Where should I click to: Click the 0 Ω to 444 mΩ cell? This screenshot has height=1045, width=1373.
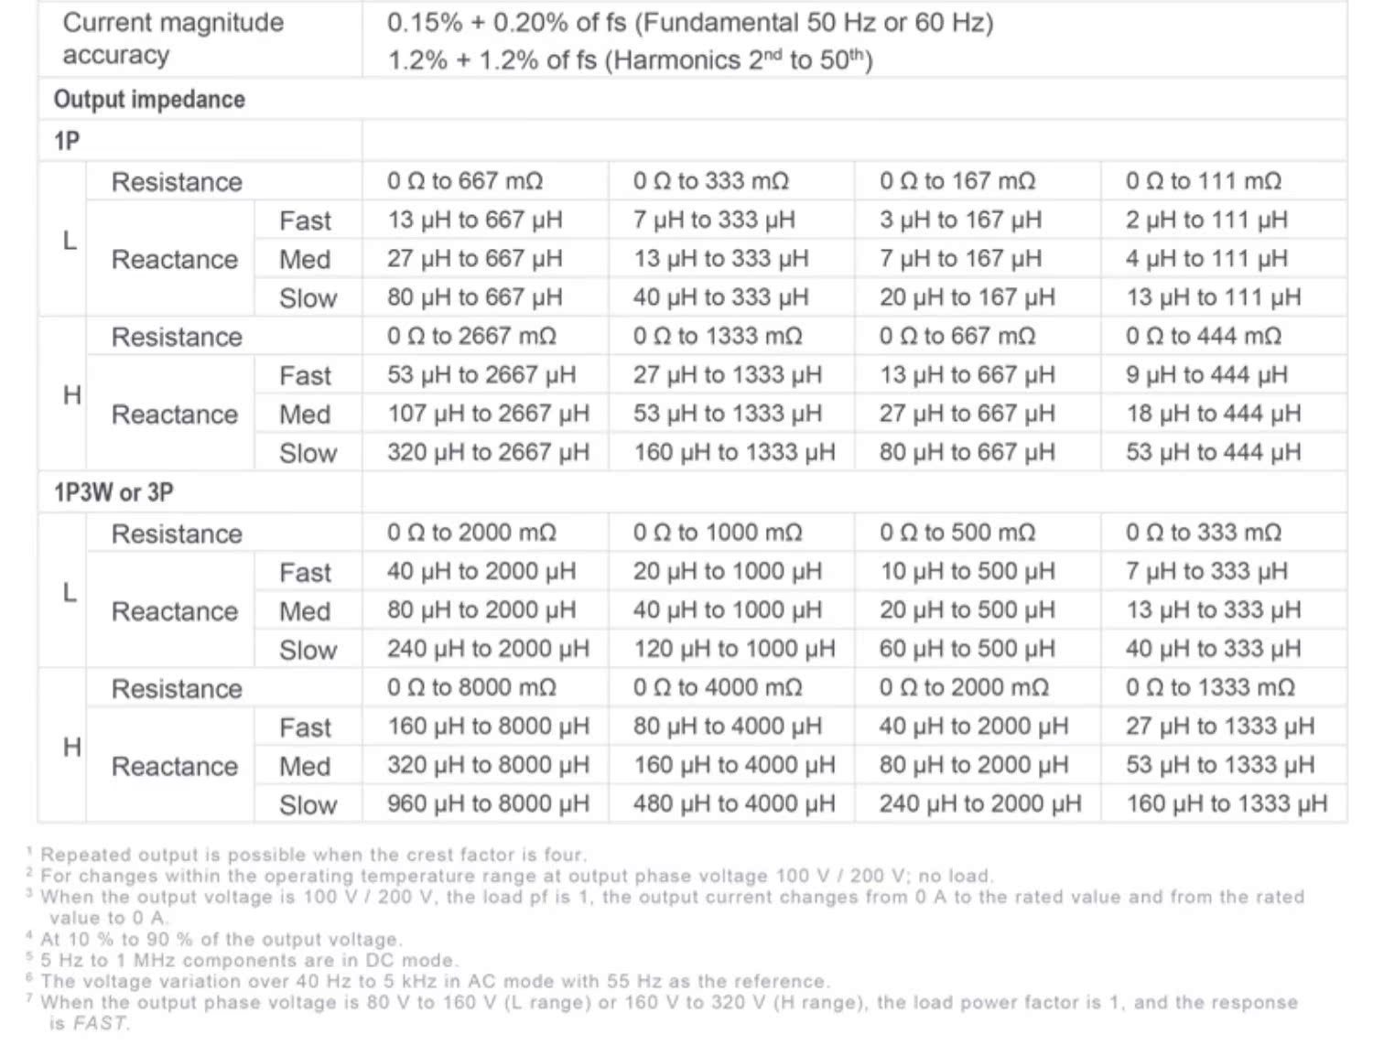1203,337
